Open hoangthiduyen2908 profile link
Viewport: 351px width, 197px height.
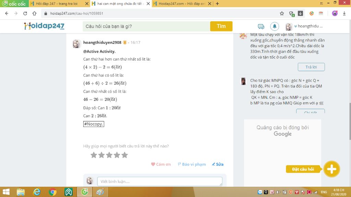click(102, 42)
